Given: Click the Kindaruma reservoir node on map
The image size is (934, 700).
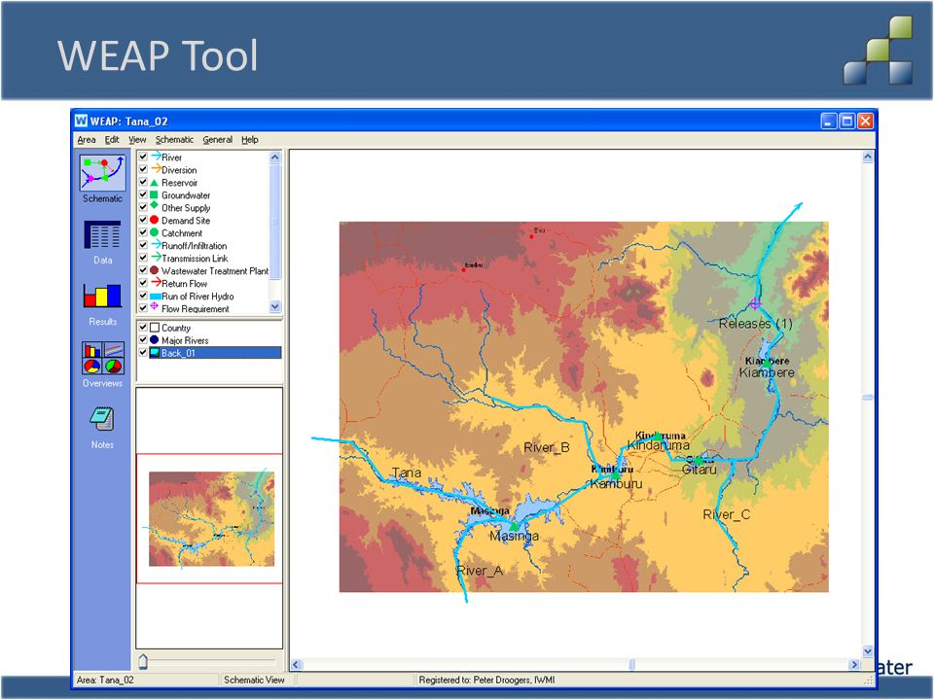Looking at the screenshot, I should click(x=657, y=437).
